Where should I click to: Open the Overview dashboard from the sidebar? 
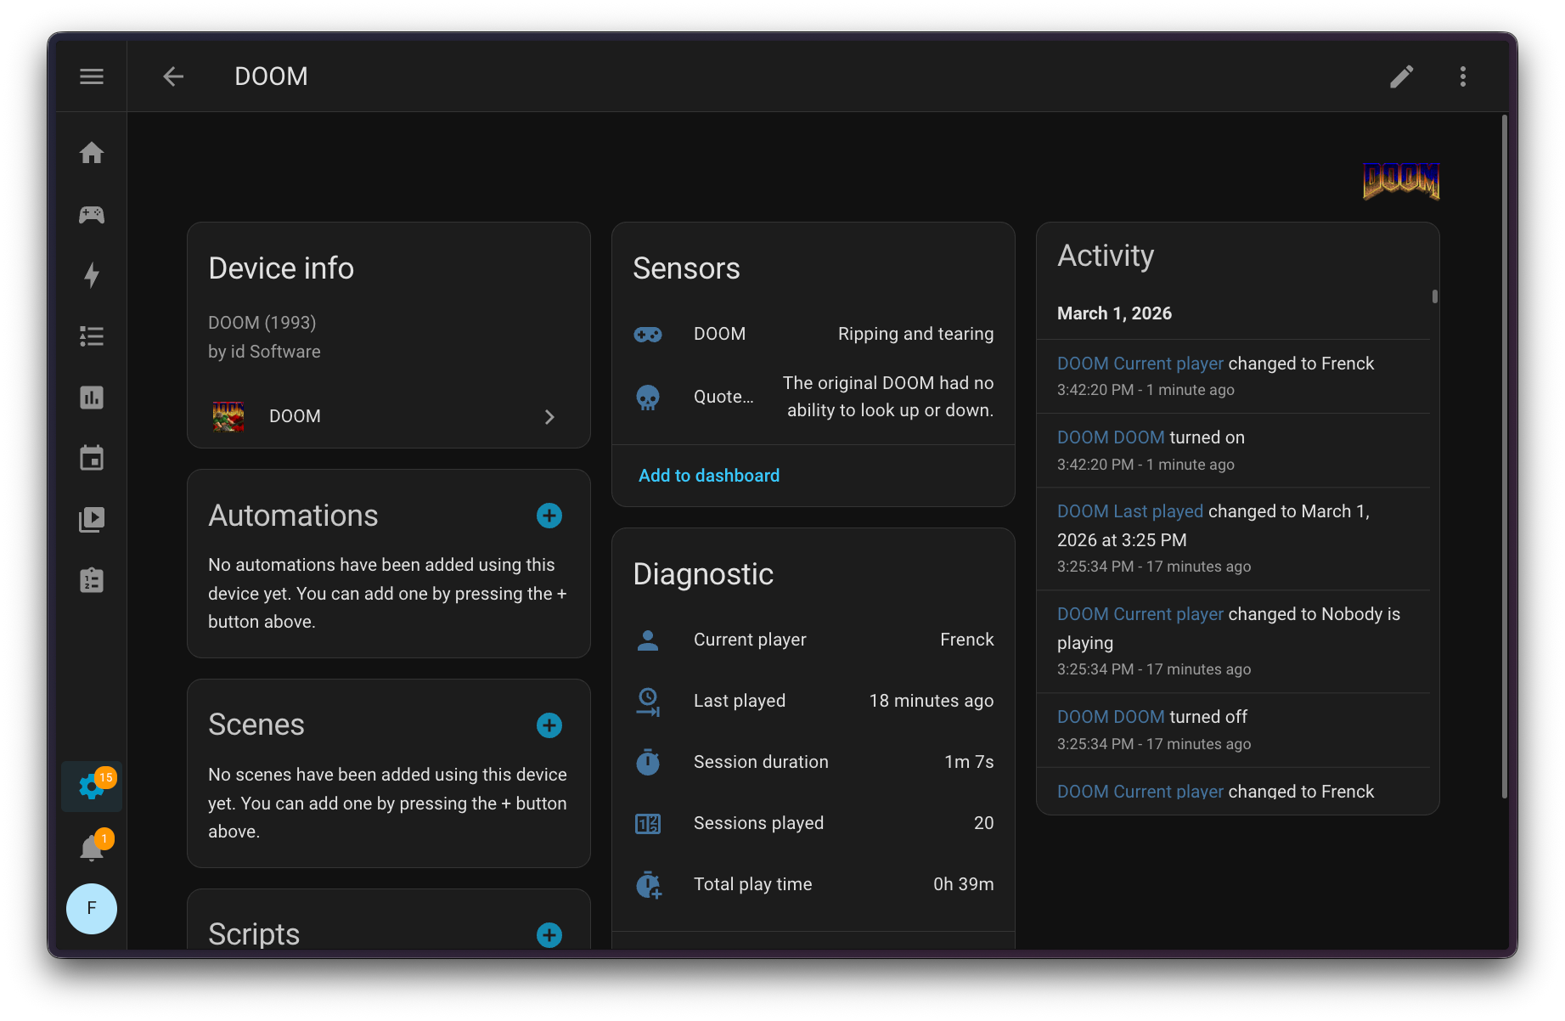click(91, 154)
